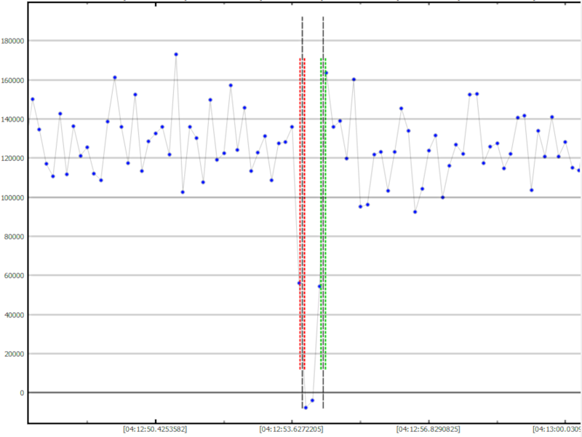
Task: Click the 60000 y-axis label
Action: (x=15, y=276)
